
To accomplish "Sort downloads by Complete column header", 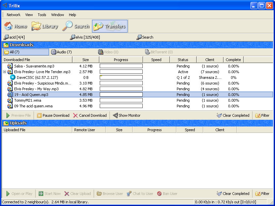I will 233,60.
